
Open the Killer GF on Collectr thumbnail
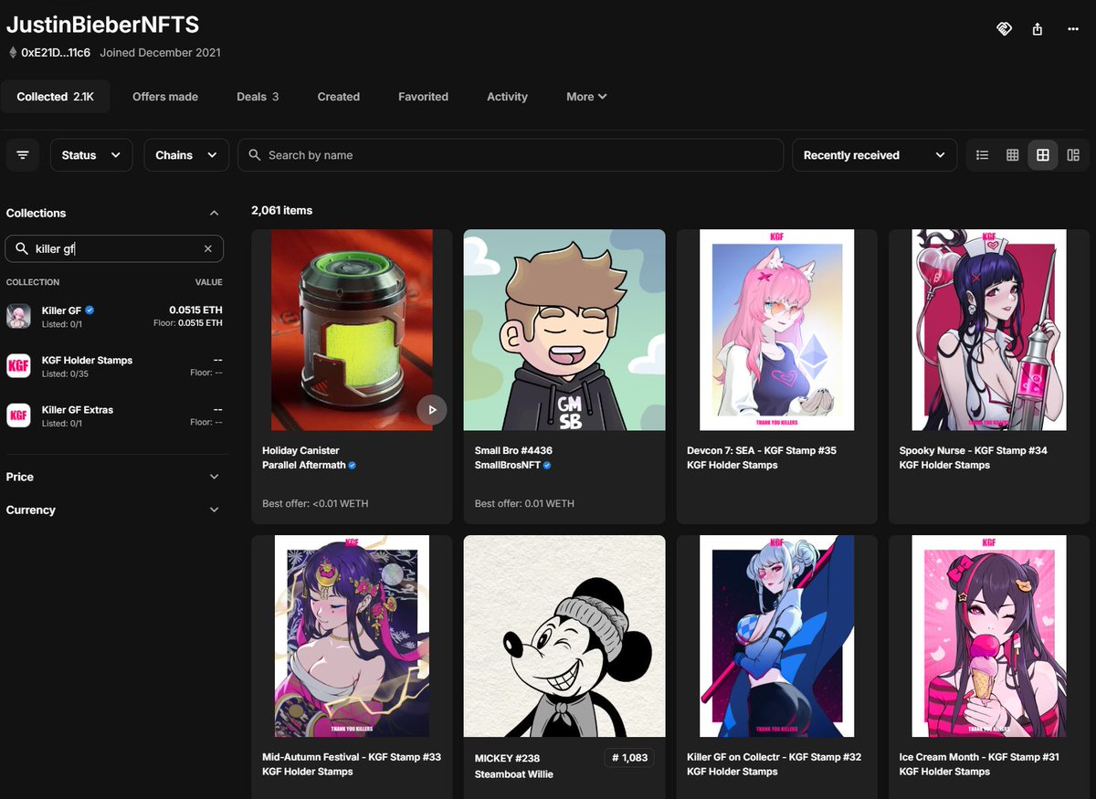pyautogui.click(x=777, y=636)
